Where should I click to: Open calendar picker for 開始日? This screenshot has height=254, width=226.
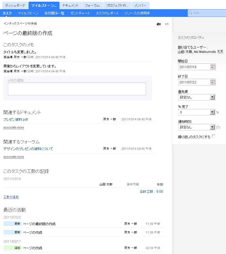pos(213,67)
